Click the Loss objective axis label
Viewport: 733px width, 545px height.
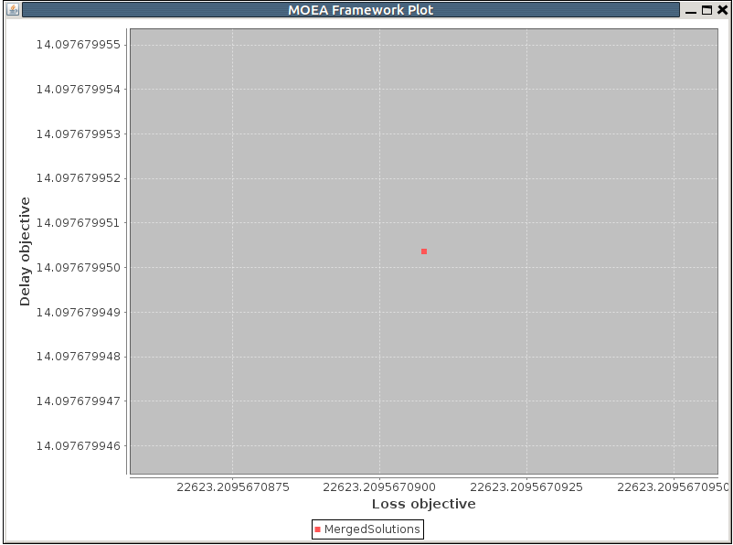tap(423, 504)
